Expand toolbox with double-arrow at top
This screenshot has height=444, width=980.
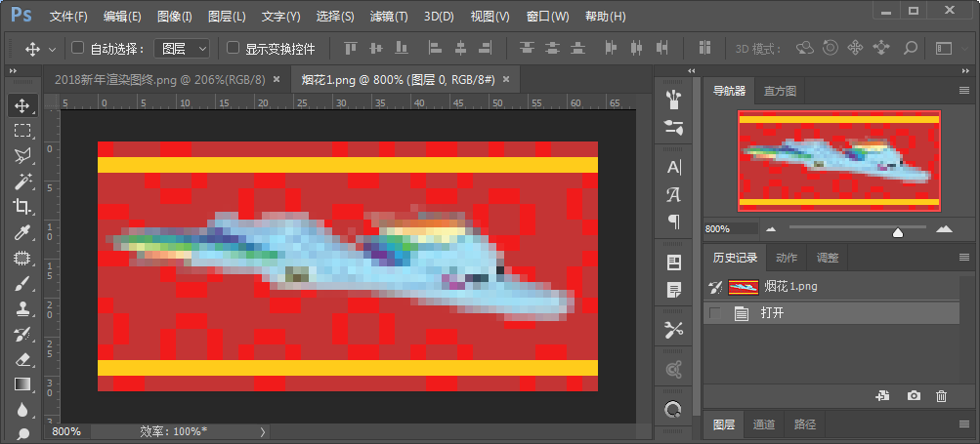coord(13,70)
